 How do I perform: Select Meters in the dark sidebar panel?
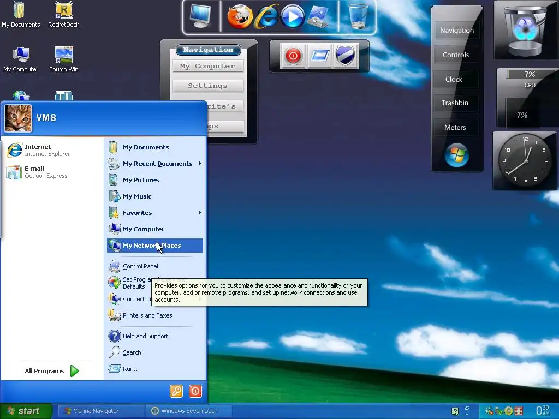(x=455, y=127)
